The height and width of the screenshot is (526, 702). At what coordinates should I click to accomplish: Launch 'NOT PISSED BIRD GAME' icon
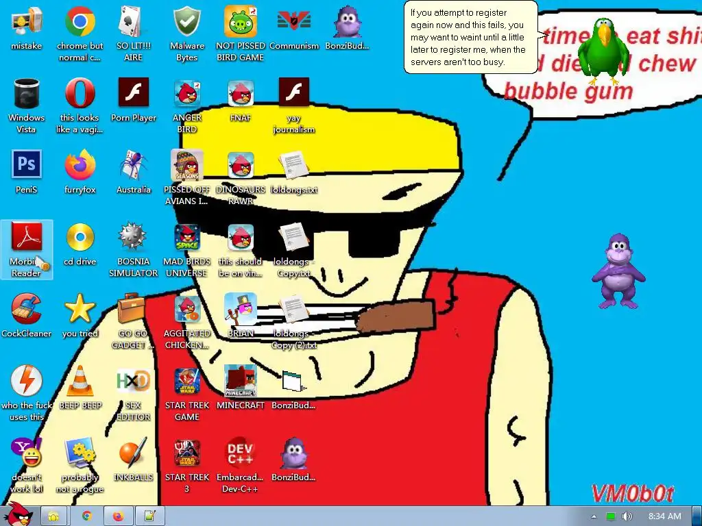(241, 34)
